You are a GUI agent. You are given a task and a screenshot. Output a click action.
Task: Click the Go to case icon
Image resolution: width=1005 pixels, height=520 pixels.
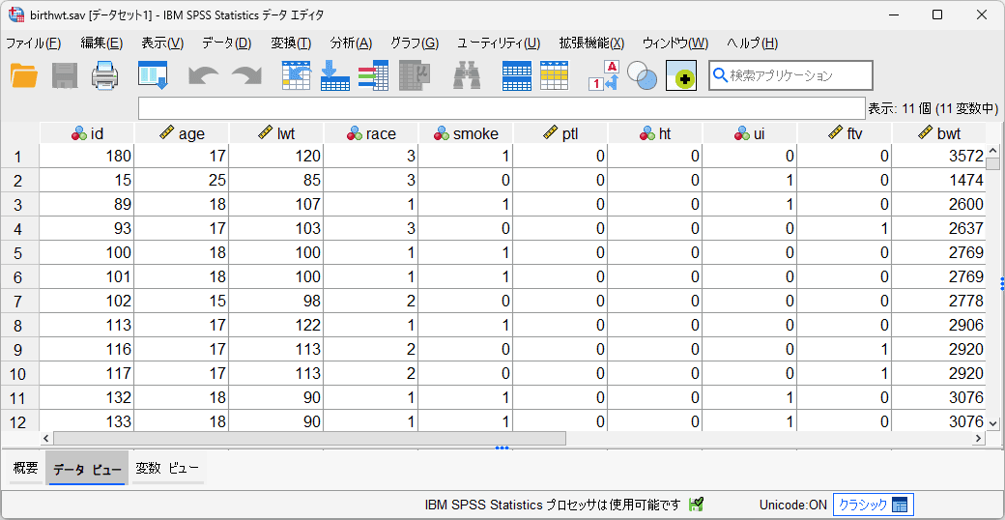tap(297, 75)
